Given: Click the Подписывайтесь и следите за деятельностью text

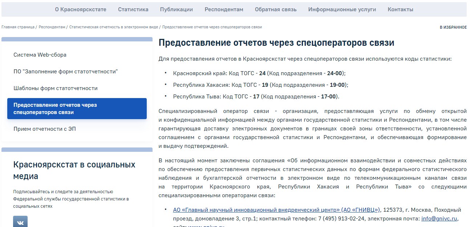Looking at the screenshot, I should [x=71, y=199].
